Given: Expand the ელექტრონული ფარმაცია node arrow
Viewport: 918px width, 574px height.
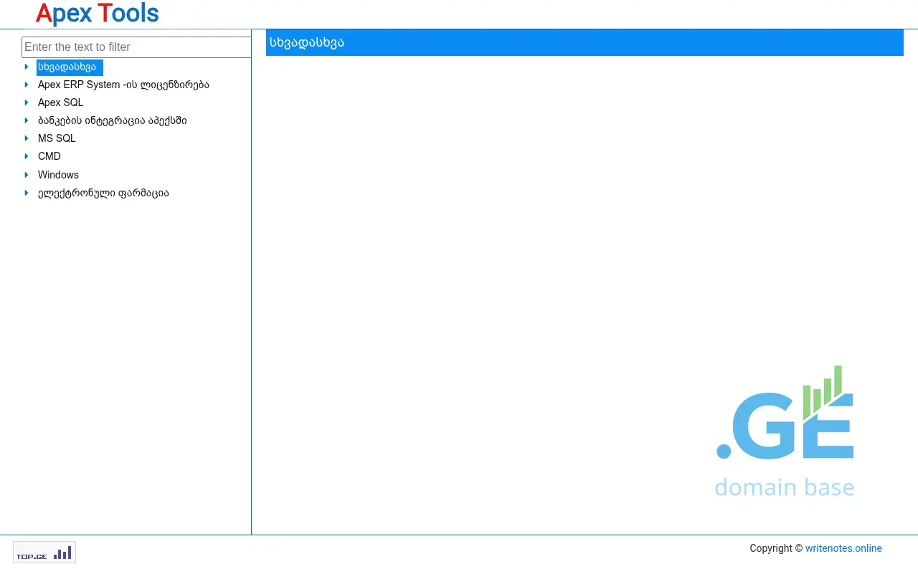Looking at the screenshot, I should pyautogui.click(x=27, y=193).
